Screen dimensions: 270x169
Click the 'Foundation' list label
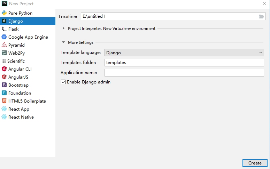coord(20,93)
